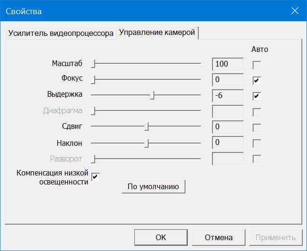
Task: Enable Авто checkbox for Сдвиг
Action: click(257, 128)
